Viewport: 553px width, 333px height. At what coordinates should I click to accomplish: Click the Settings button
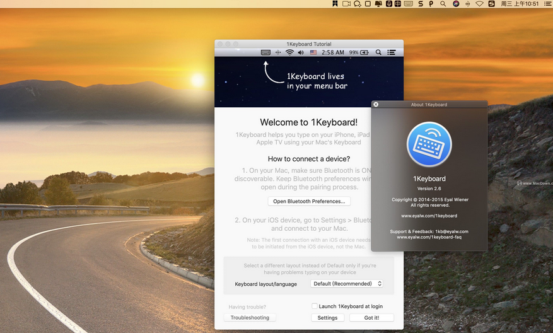(x=327, y=317)
